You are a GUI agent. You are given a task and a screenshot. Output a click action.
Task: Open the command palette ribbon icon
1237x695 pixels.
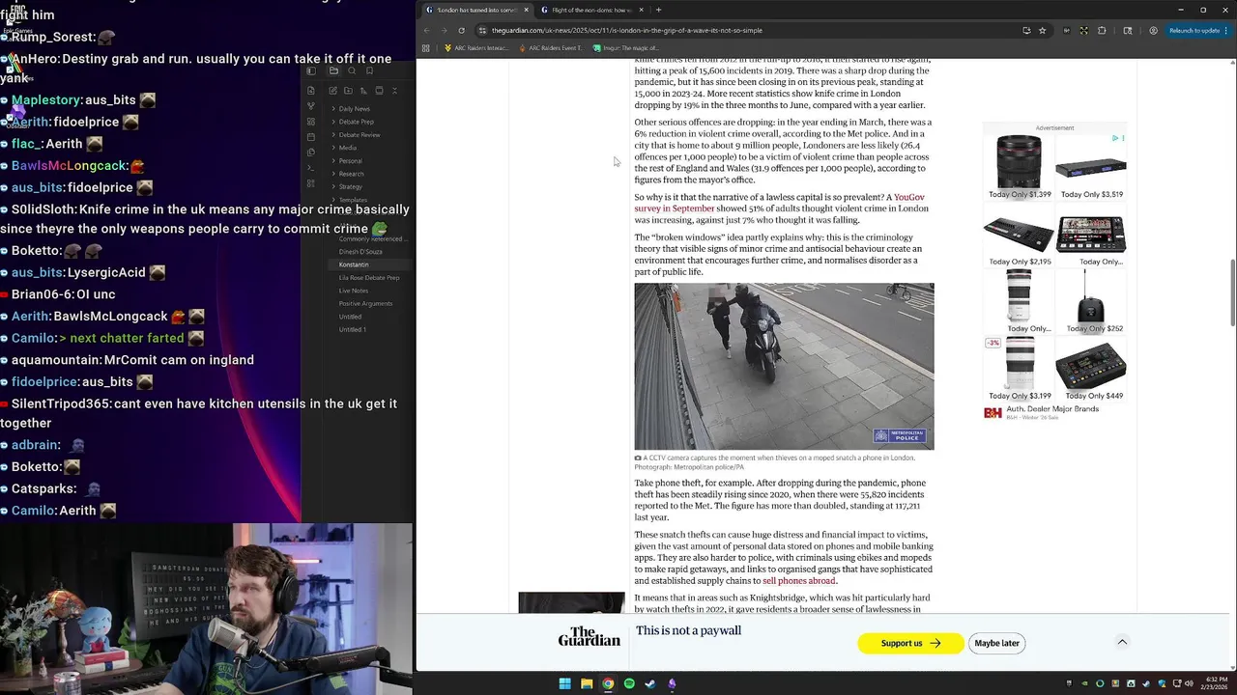[311, 168]
